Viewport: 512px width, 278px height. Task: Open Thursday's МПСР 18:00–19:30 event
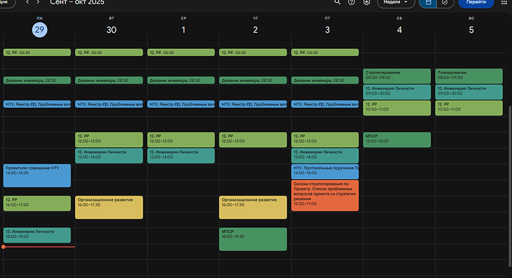coord(253,239)
